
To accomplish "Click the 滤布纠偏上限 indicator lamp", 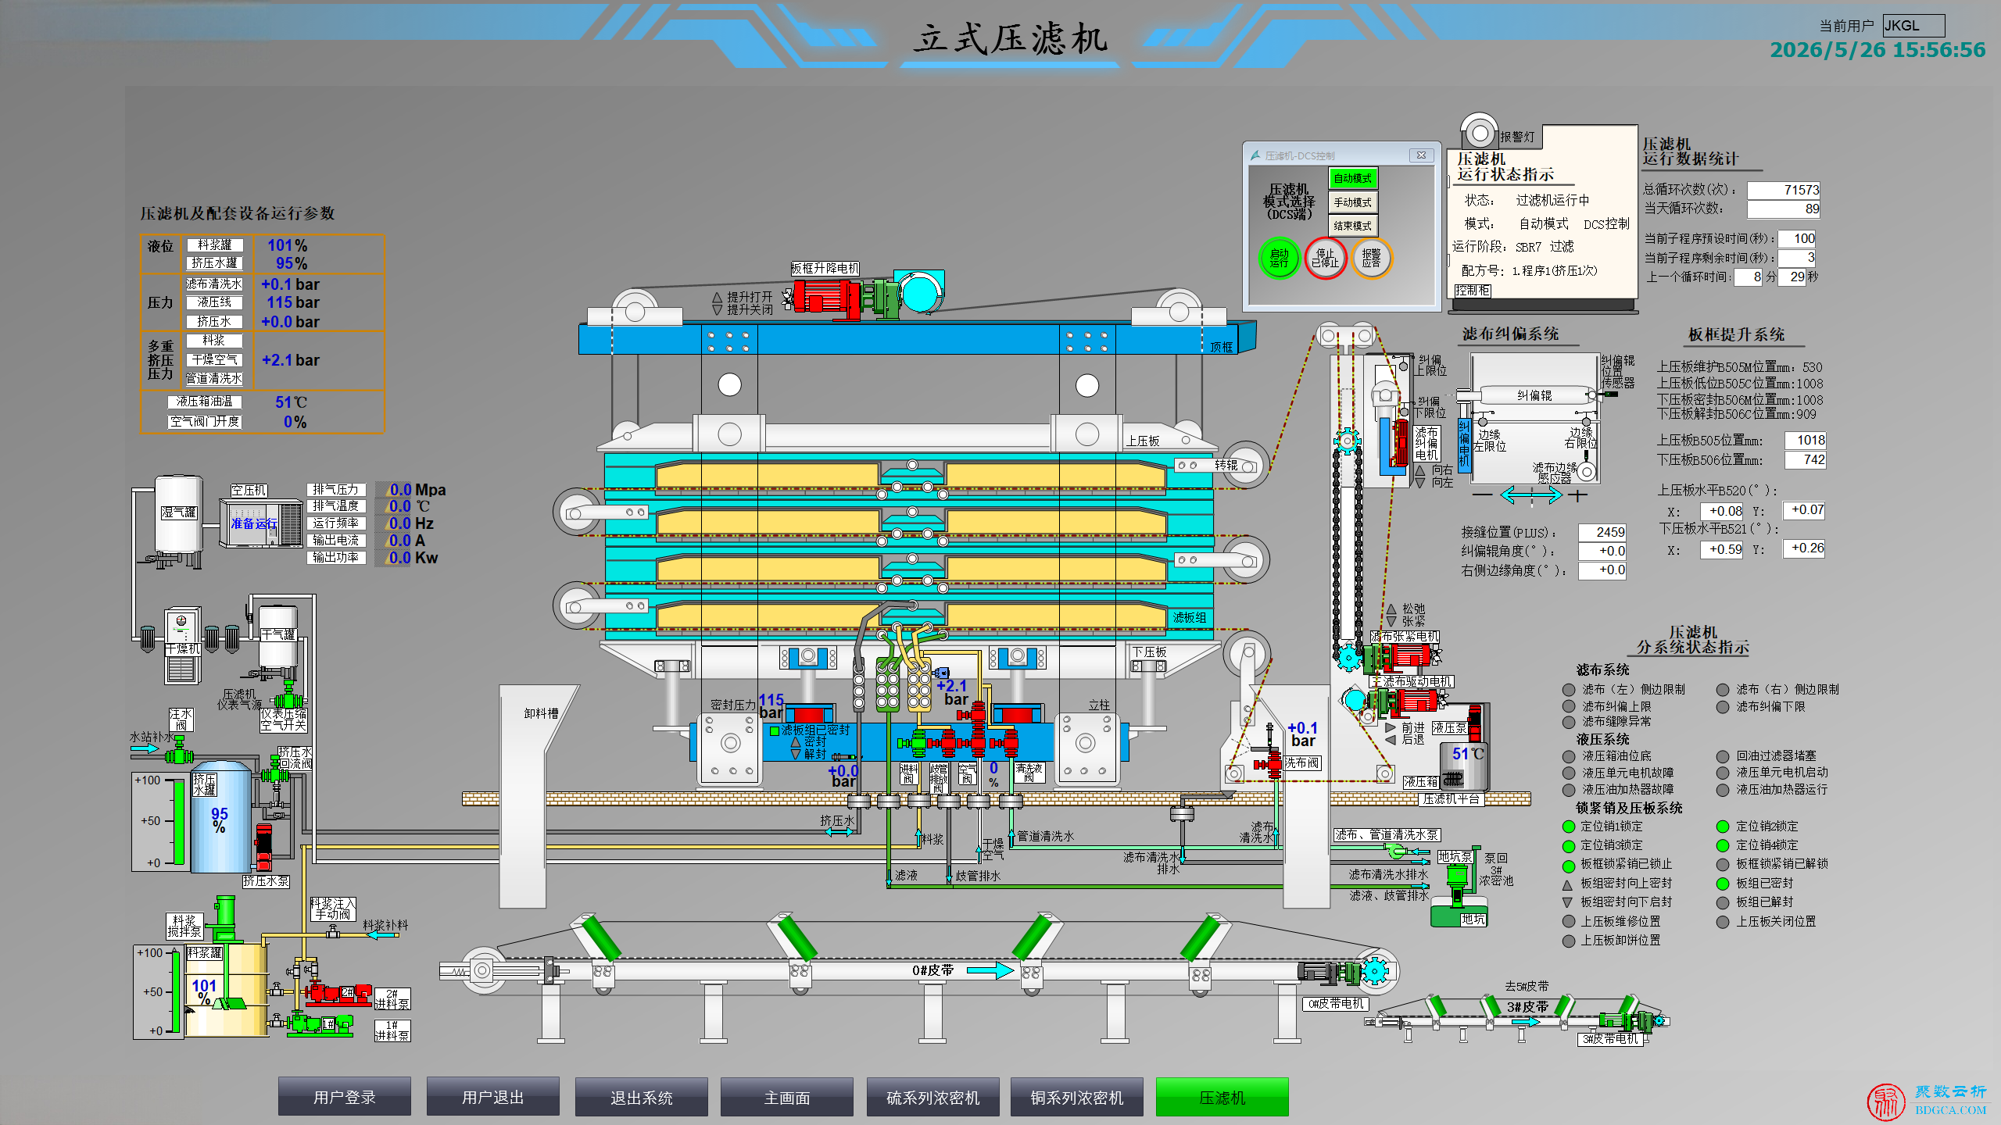I will (x=1568, y=706).
